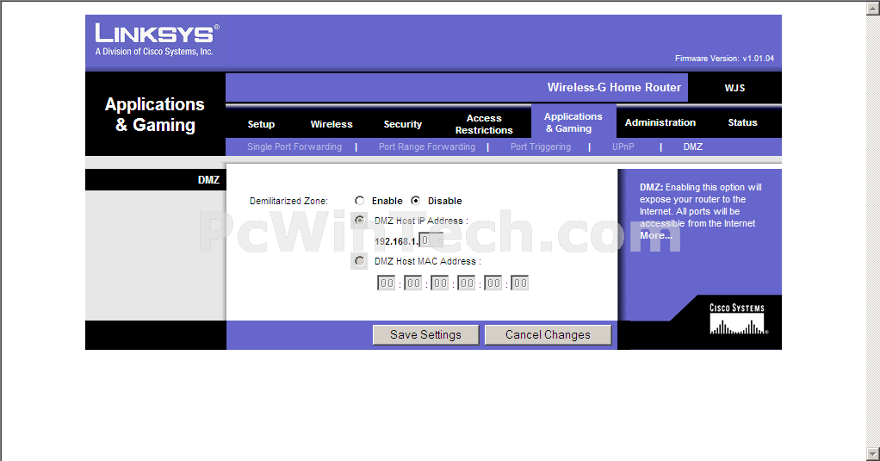Viewport: 880px width, 461px height.
Task: Click the Cancel Changes button
Action: (548, 334)
